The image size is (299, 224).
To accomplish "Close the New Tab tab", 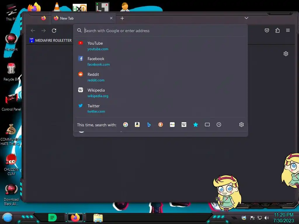I will 111,18.
